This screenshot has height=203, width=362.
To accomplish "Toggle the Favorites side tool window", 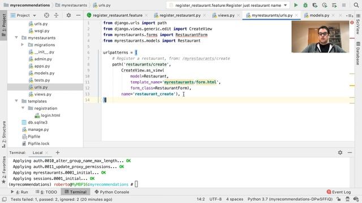I will (4, 170).
